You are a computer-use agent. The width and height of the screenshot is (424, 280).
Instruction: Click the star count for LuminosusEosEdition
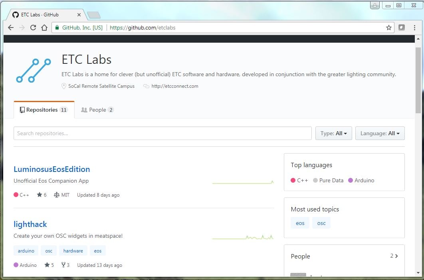pyautogui.click(x=42, y=195)
